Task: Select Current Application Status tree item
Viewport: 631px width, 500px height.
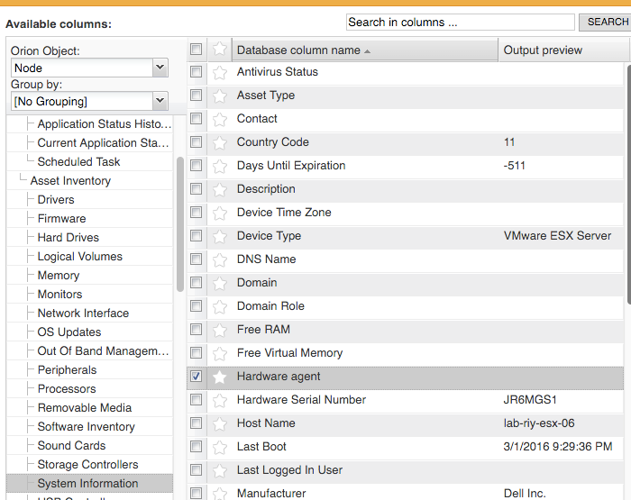Action: click(103, 143)
